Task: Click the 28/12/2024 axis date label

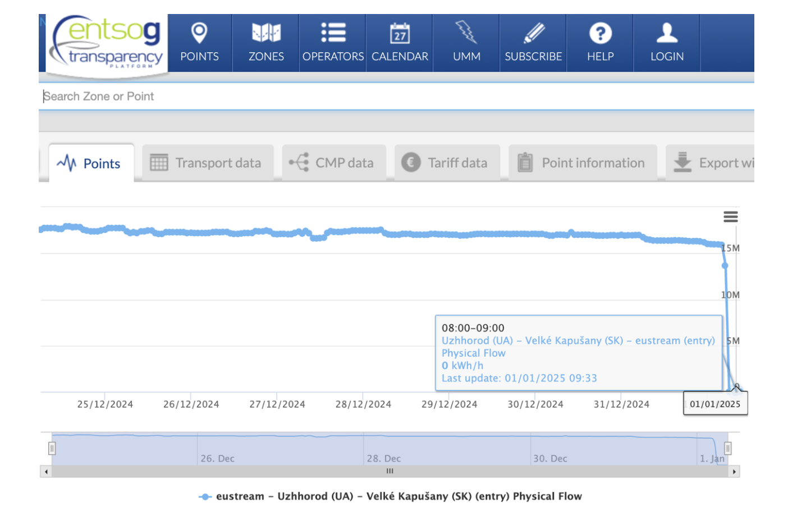Action: pos(363,404)
